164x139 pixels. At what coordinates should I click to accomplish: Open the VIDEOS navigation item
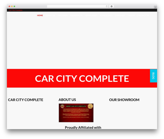131,15
